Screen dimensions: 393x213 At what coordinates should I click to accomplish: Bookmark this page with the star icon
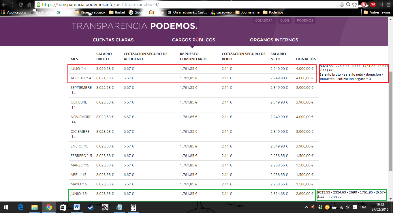tap(355, 5)
